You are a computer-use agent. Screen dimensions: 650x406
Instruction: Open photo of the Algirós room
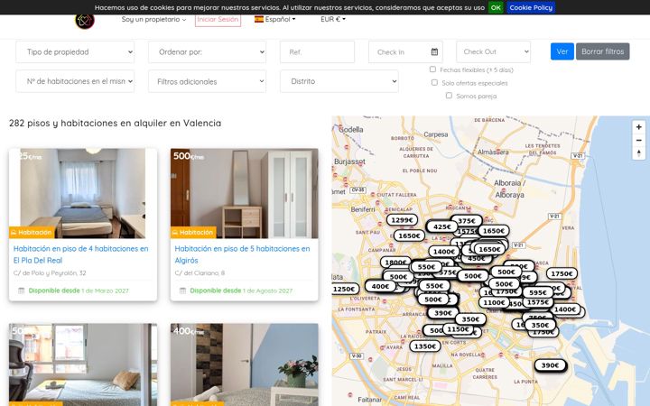[244, 193]
